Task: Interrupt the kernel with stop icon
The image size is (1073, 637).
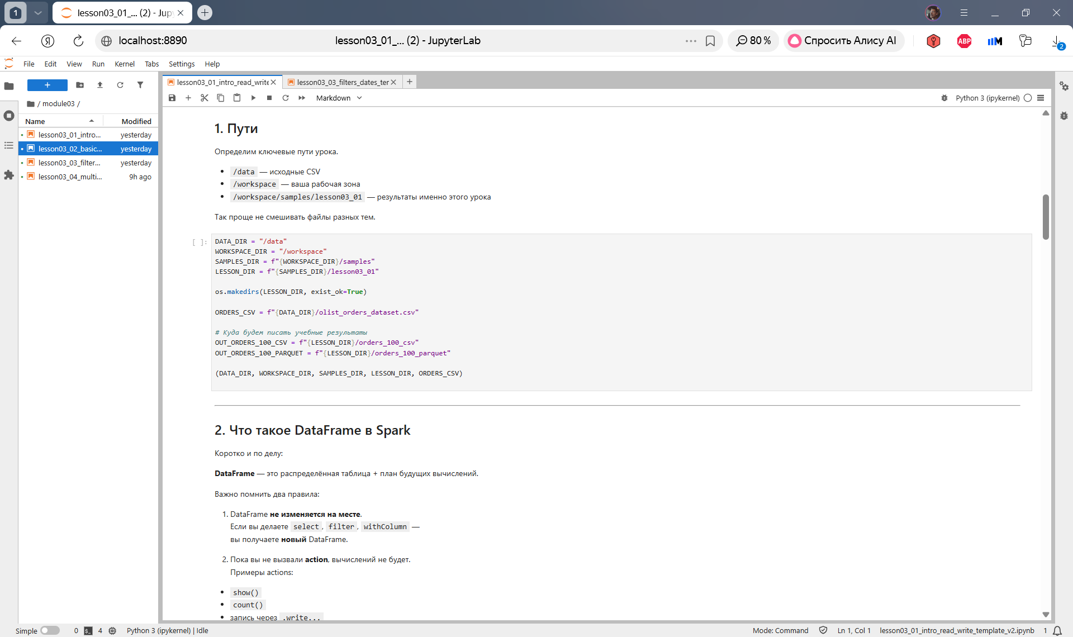Action: point(269,98)
